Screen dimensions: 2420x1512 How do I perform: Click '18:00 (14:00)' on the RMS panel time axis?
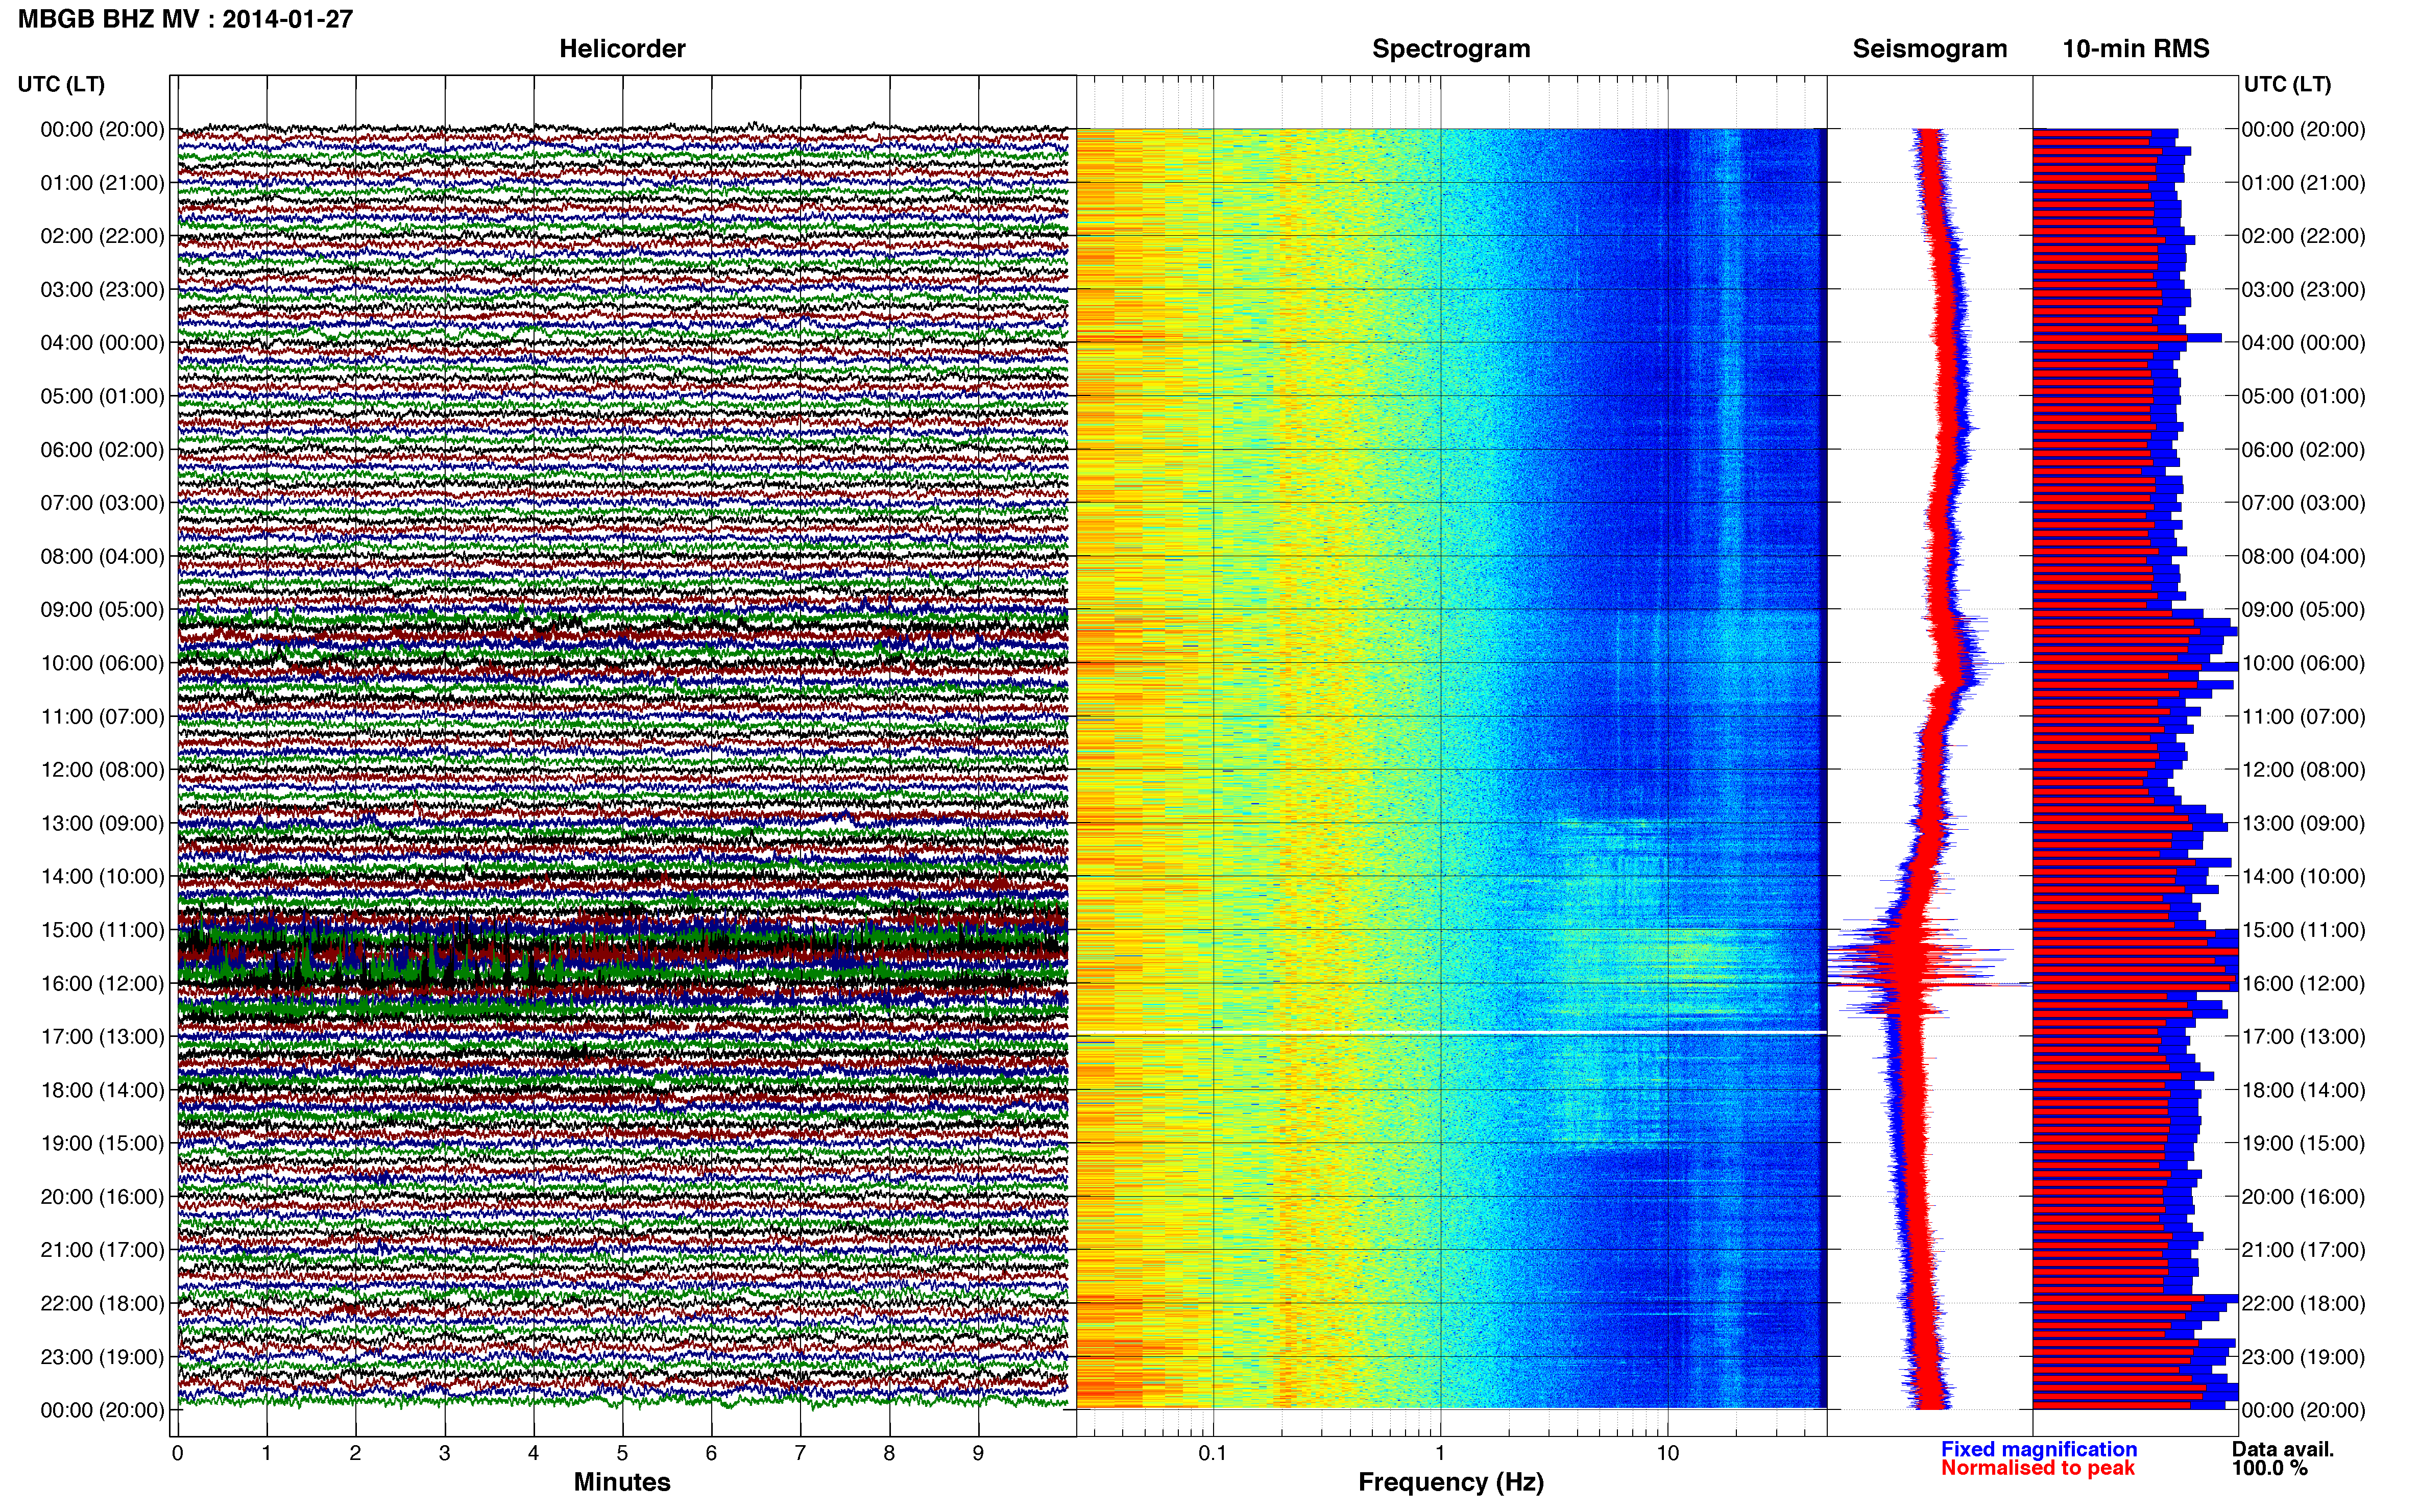pyautogui.click(x=2304, y=1090)
